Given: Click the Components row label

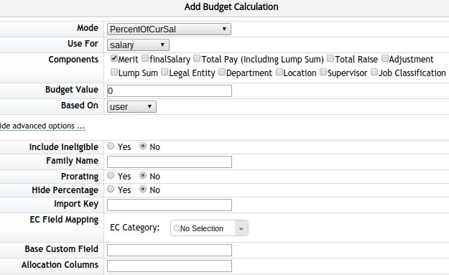Looking at the screenshot, I should tap(73, 59).
